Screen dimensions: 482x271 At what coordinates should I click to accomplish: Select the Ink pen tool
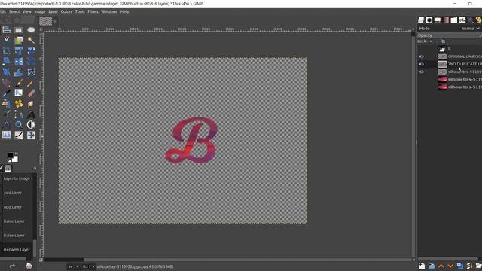[x=6, y=93]
